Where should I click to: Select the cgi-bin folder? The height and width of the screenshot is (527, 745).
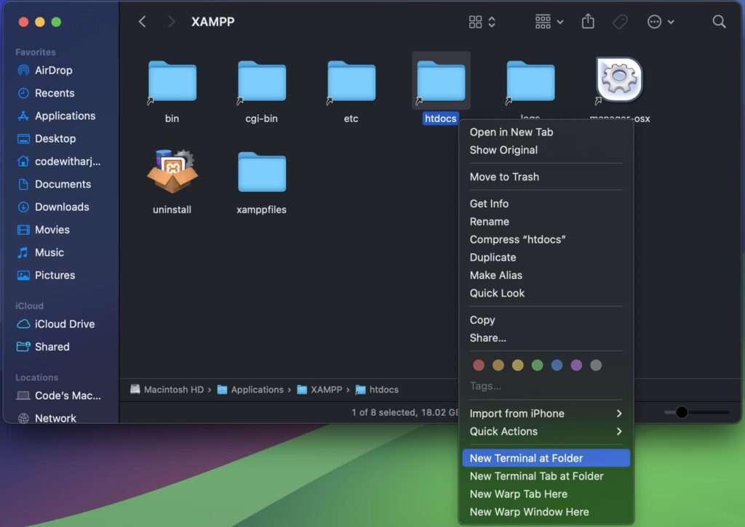point(262,81)
